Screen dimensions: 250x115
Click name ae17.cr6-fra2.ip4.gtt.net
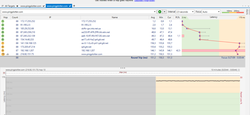click(93, 40)
